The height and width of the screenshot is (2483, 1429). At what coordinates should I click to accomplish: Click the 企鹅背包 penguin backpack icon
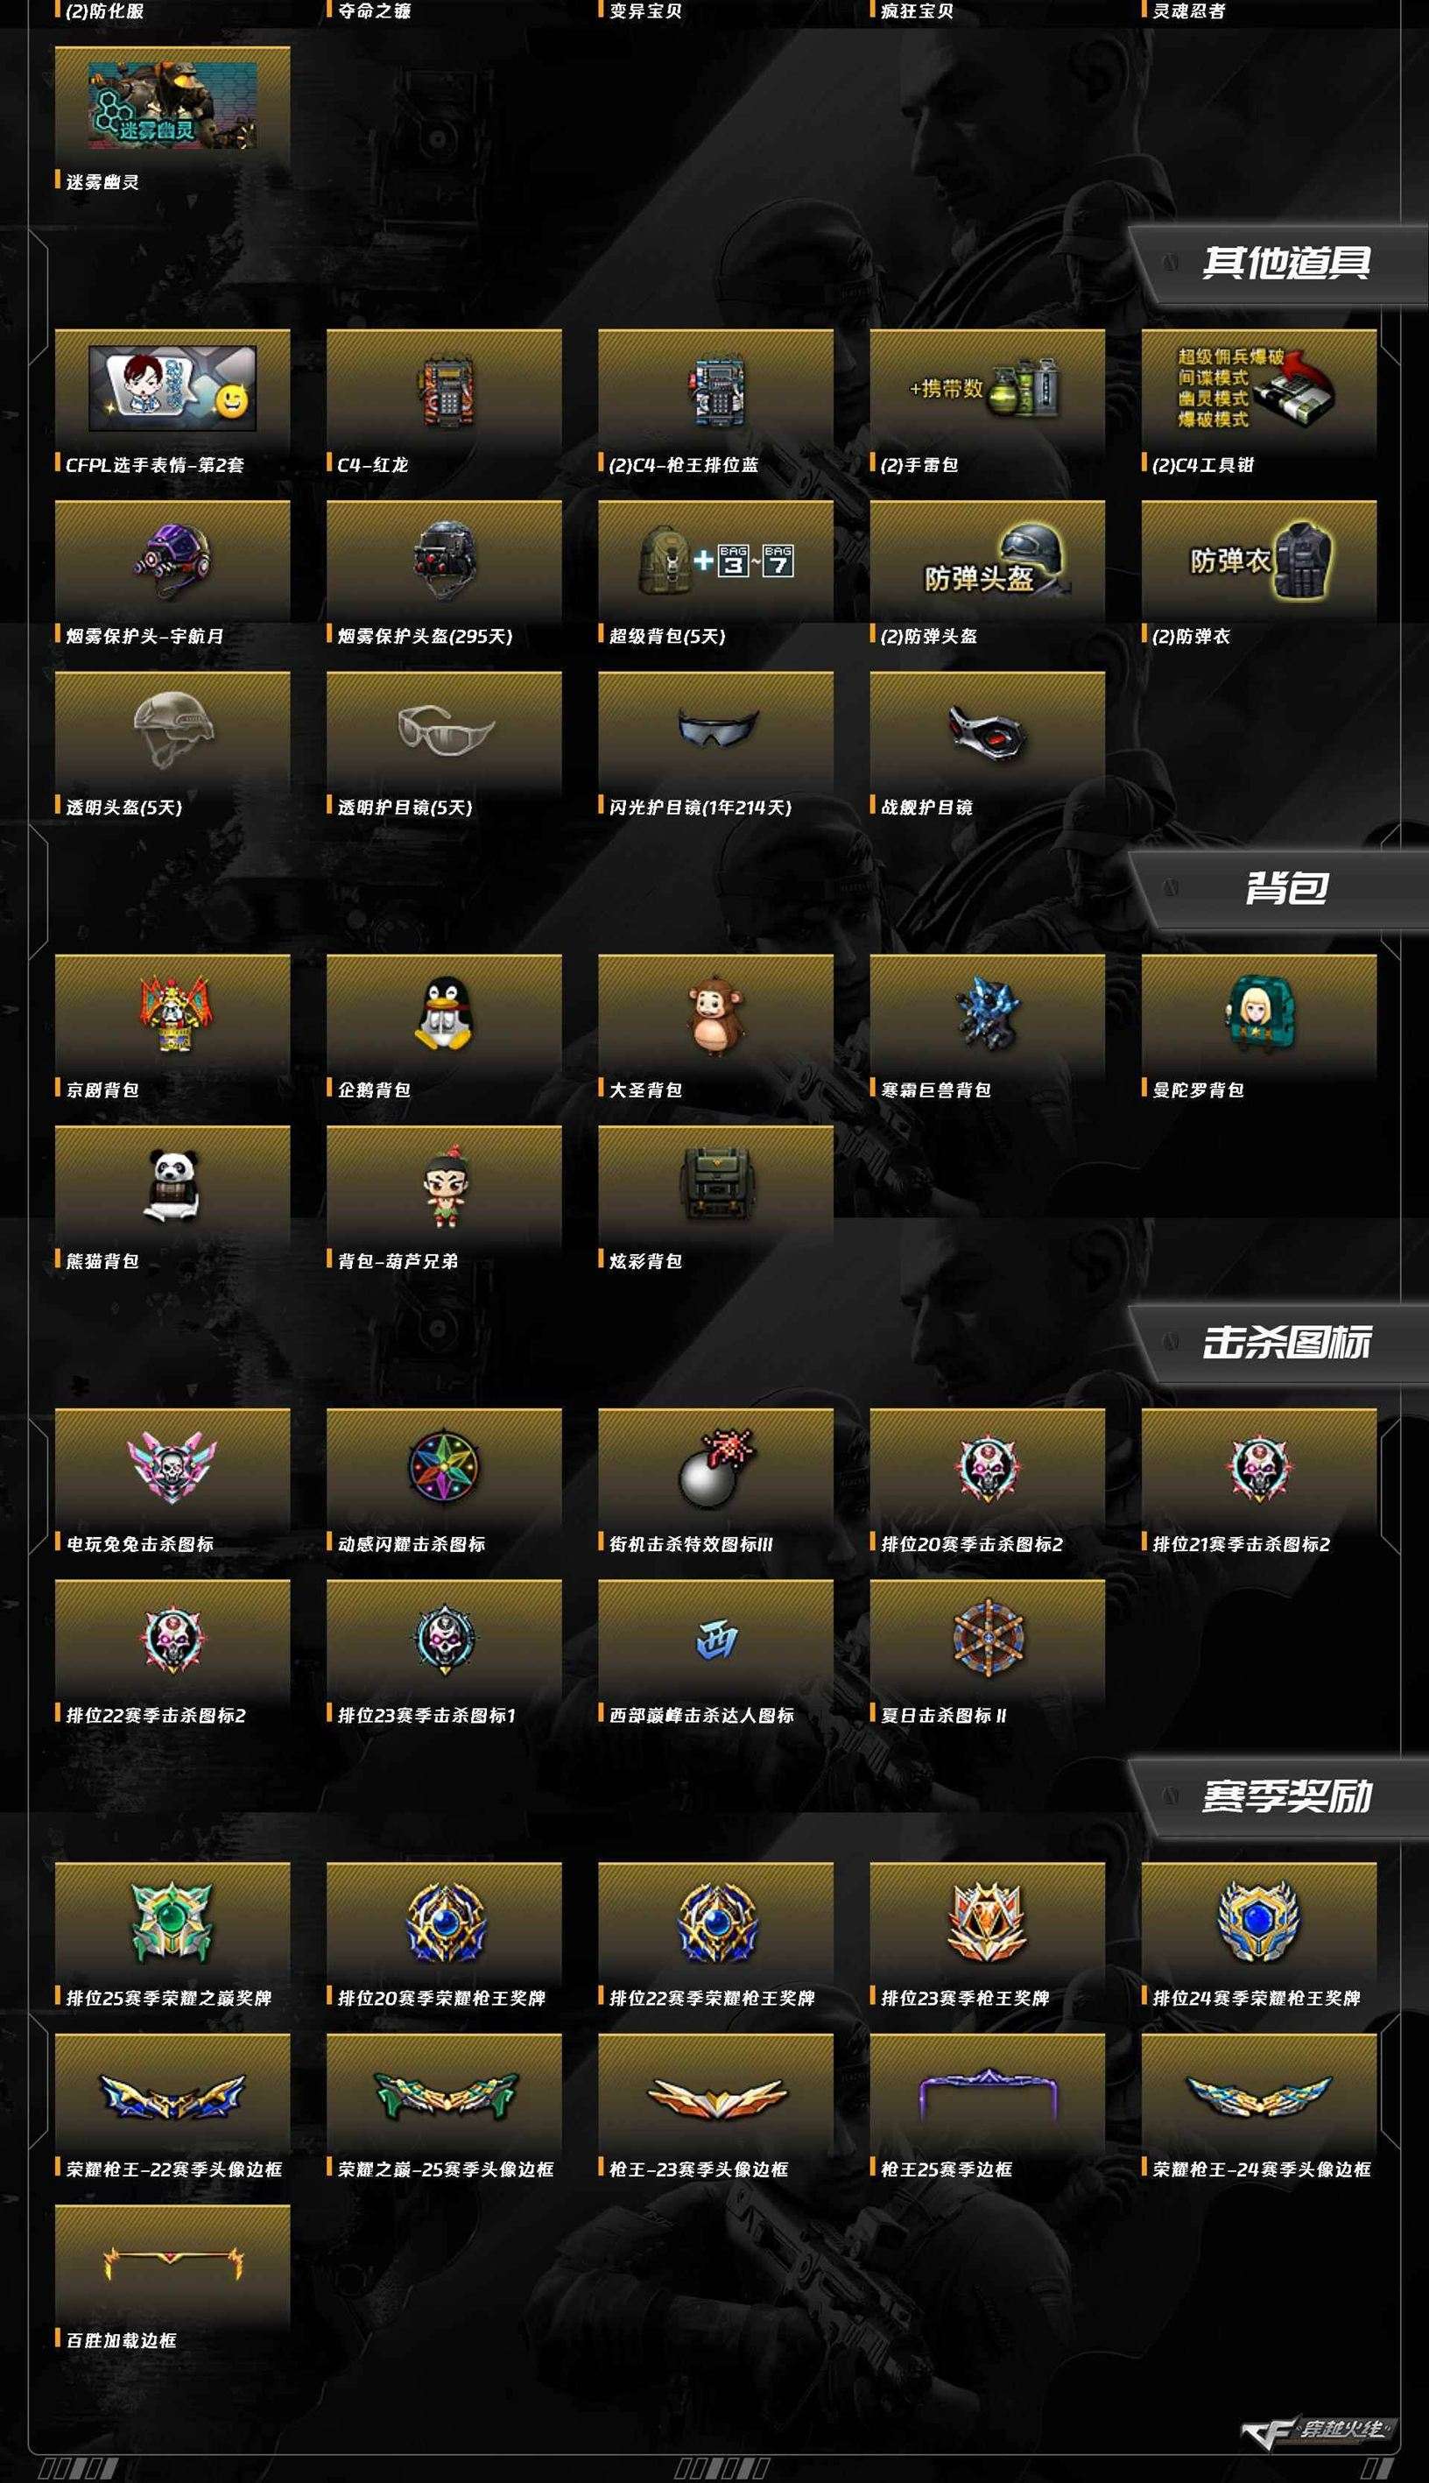coord(445,1016)
